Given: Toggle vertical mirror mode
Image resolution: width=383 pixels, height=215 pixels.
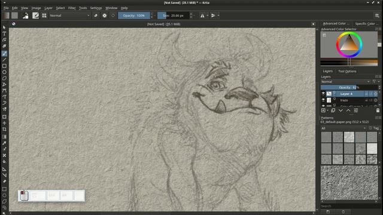Looking at the screenshot, I should (213, 16).
